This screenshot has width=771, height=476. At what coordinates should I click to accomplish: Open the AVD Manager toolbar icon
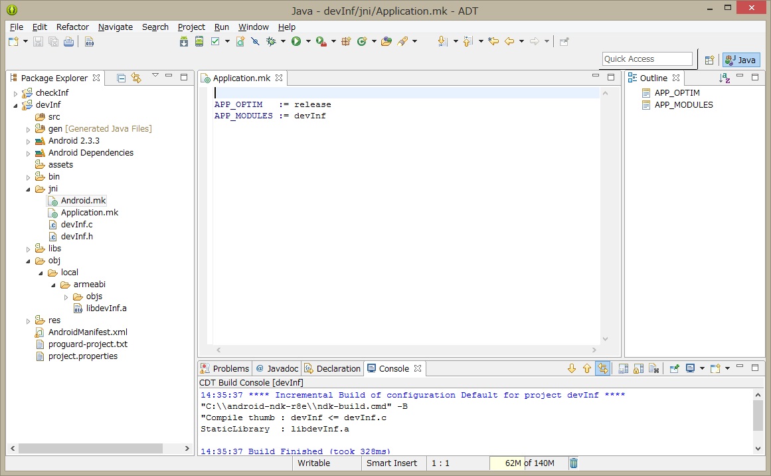[199, 41]
